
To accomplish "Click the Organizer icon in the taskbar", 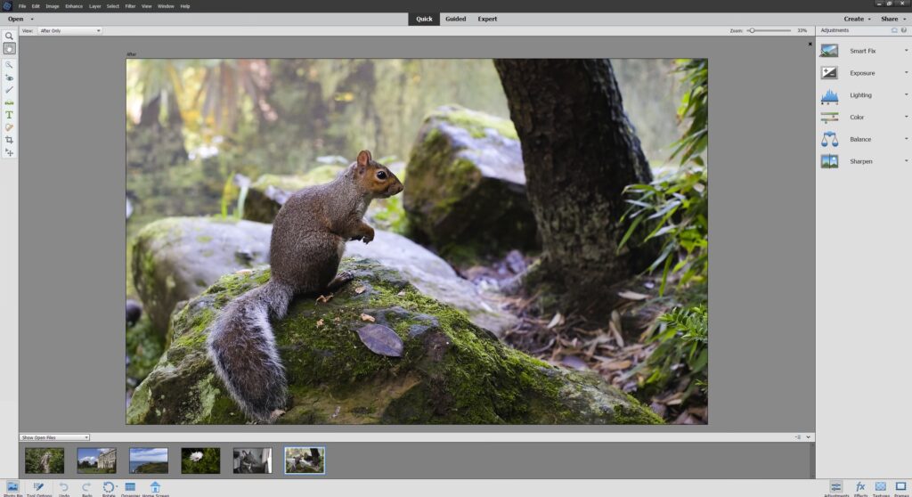I will coord(130,487).
